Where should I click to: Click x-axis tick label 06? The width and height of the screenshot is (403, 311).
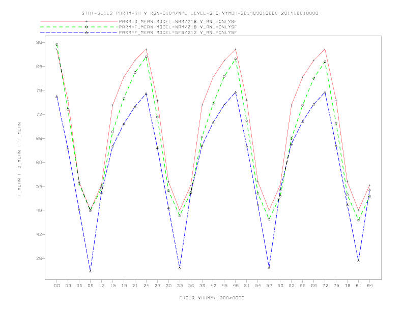[79, 286]
